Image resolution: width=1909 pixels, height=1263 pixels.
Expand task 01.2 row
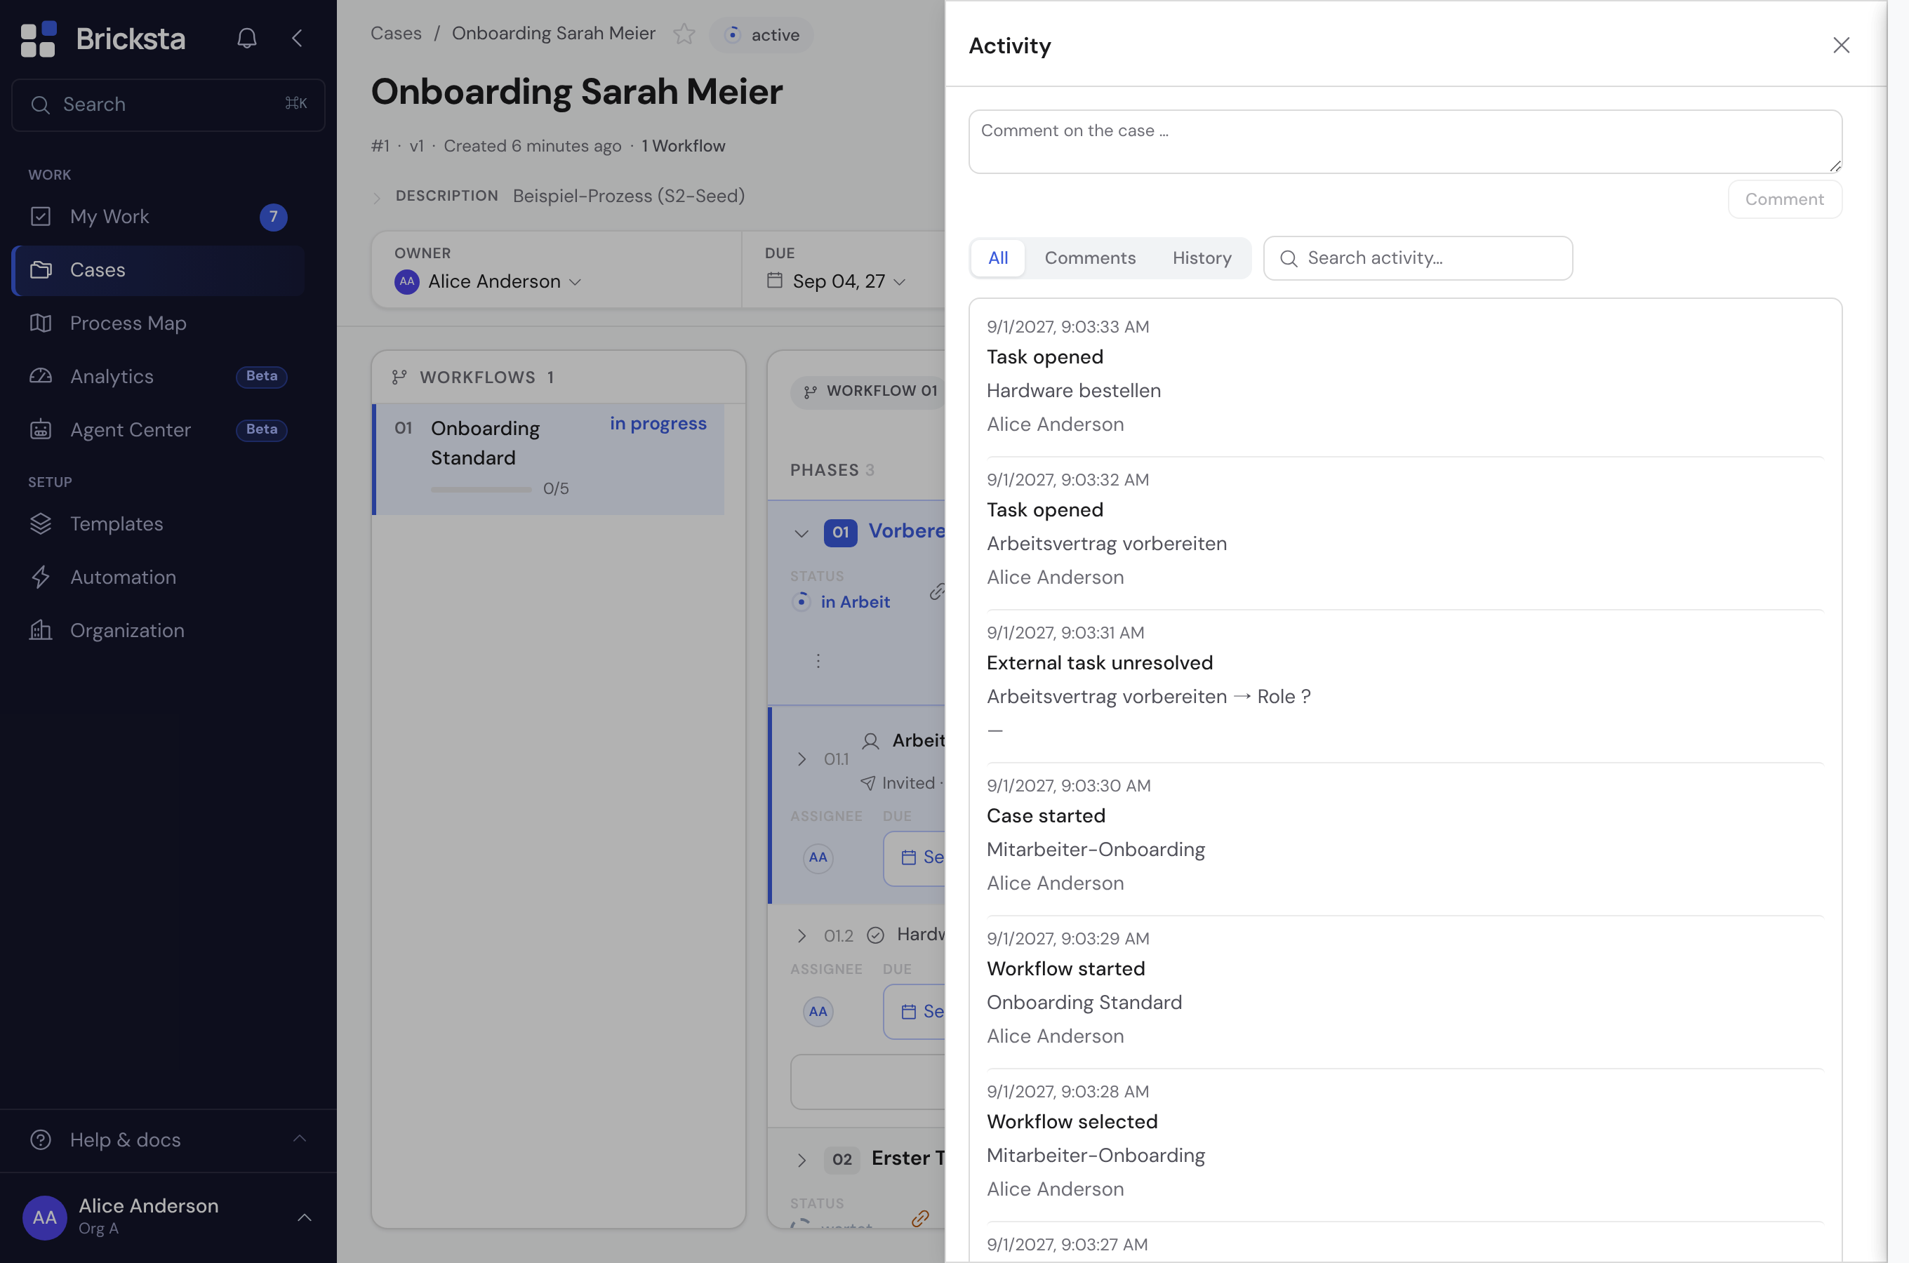pos(801,935)
